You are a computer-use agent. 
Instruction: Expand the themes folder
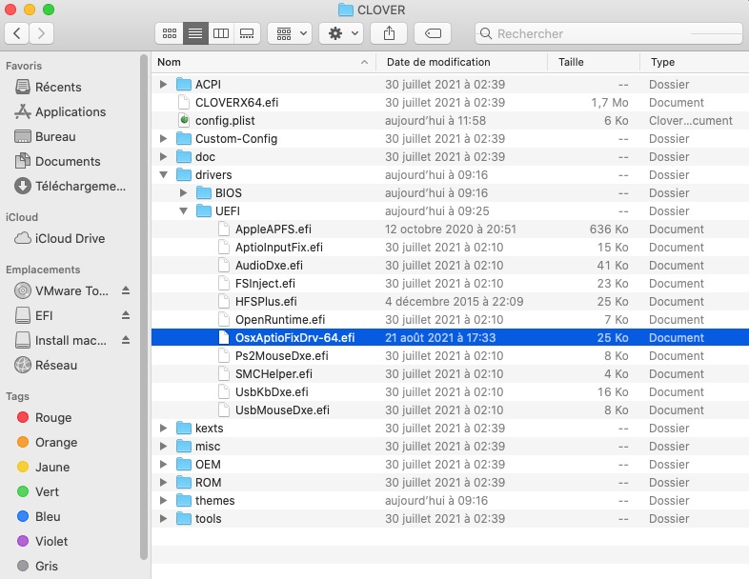coord(163,501)
